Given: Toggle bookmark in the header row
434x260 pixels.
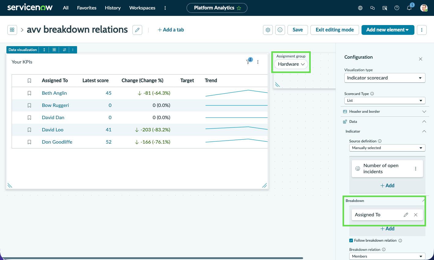Looking at the screenshot, I should coord(29,81).
